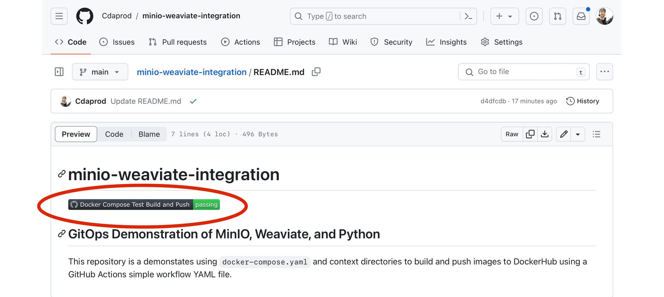Open the document outline list icon
664x297 pixels.
[596, 134]
